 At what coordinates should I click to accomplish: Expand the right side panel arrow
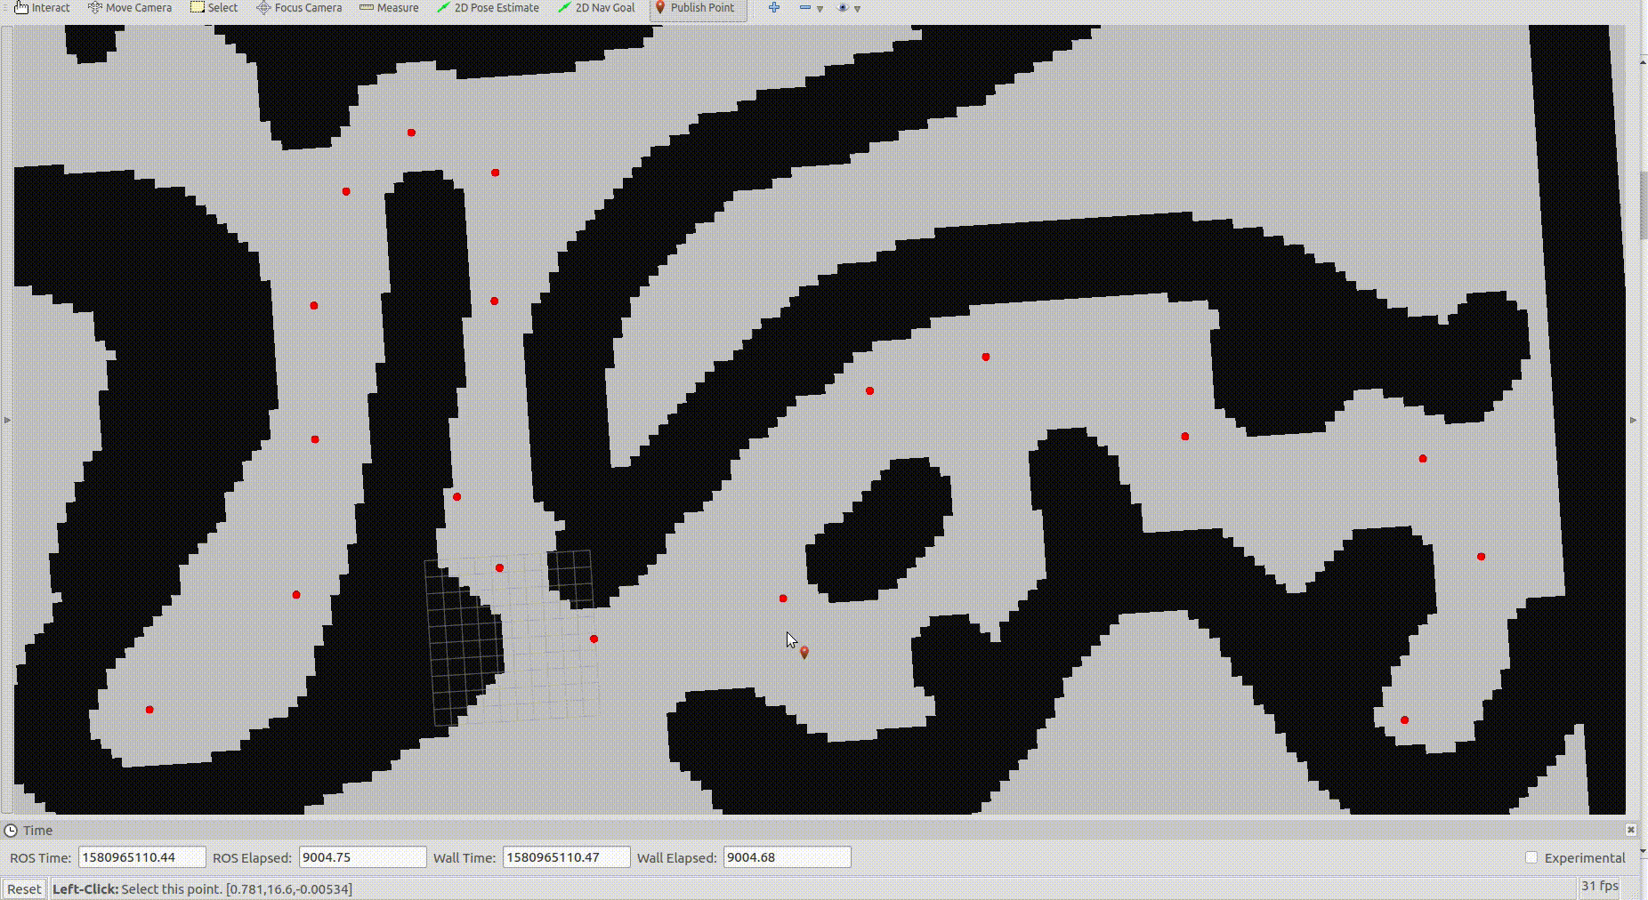click(x=1632, y=419)
